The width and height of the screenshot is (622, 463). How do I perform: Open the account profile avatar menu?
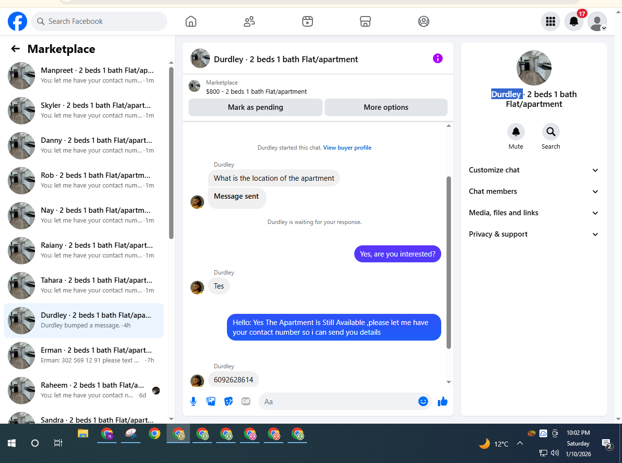(x=597, y=21)
